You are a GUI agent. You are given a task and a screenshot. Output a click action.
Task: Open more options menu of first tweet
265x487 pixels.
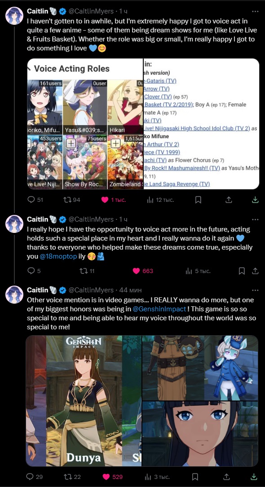point(255,12)
